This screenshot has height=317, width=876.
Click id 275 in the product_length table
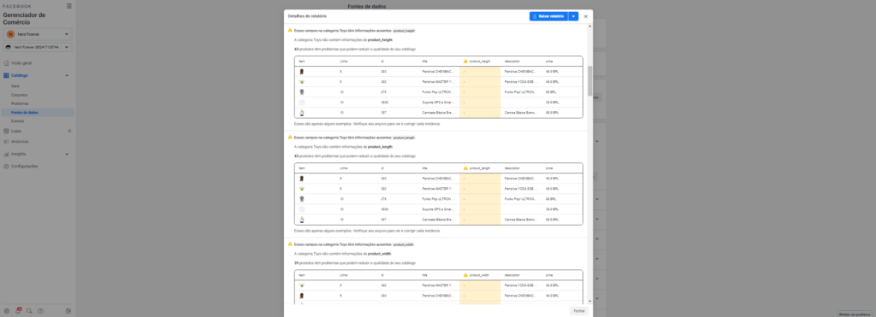point(383,199)
